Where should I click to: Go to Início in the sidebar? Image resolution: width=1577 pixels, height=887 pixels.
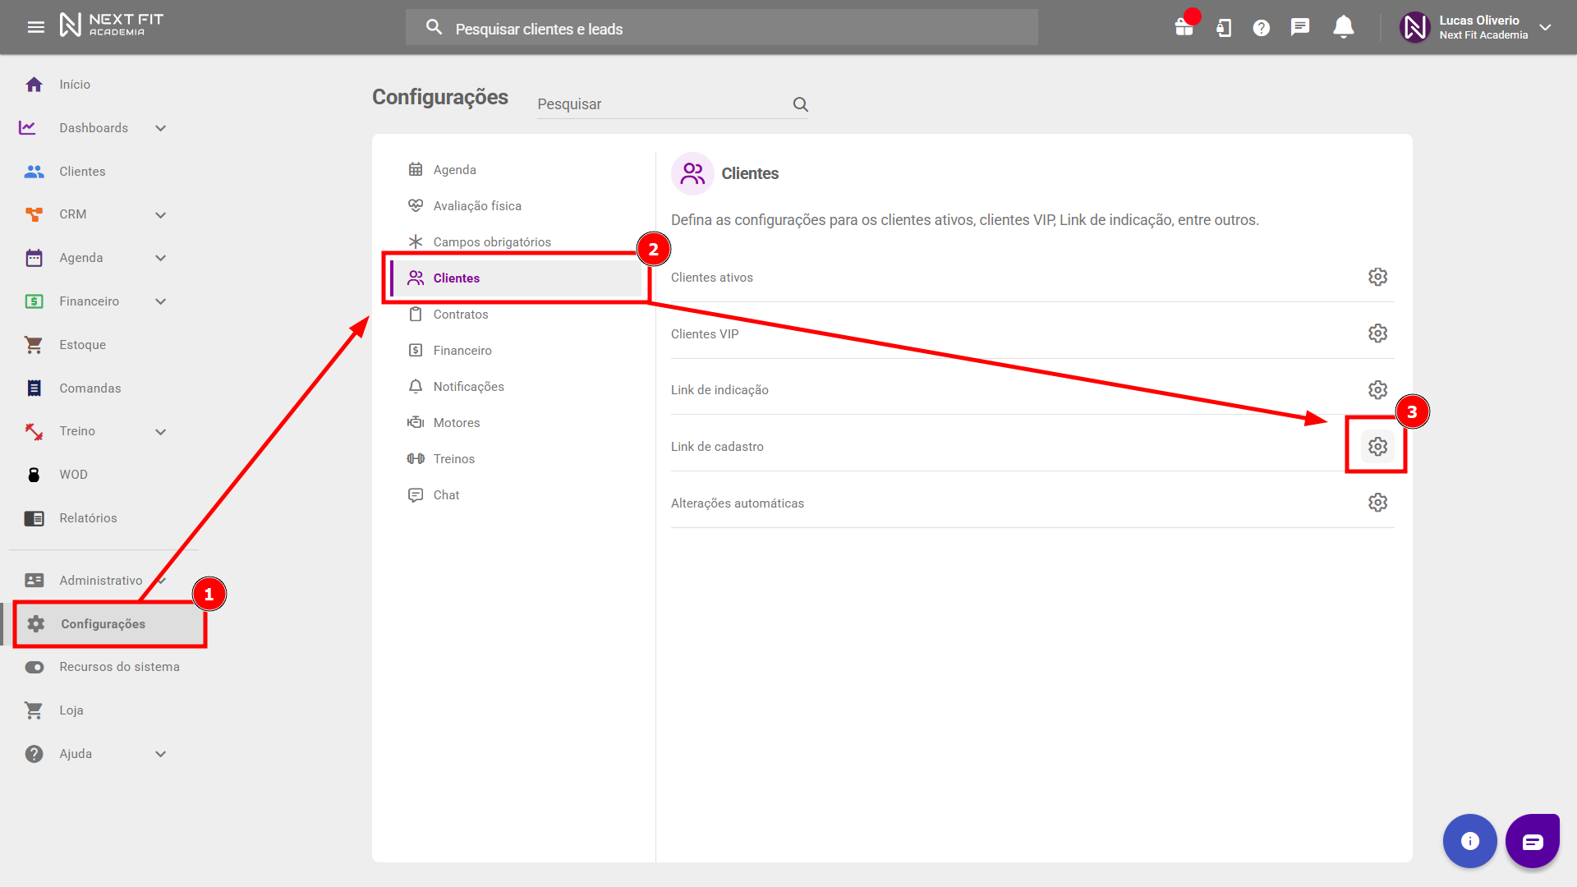74,85
